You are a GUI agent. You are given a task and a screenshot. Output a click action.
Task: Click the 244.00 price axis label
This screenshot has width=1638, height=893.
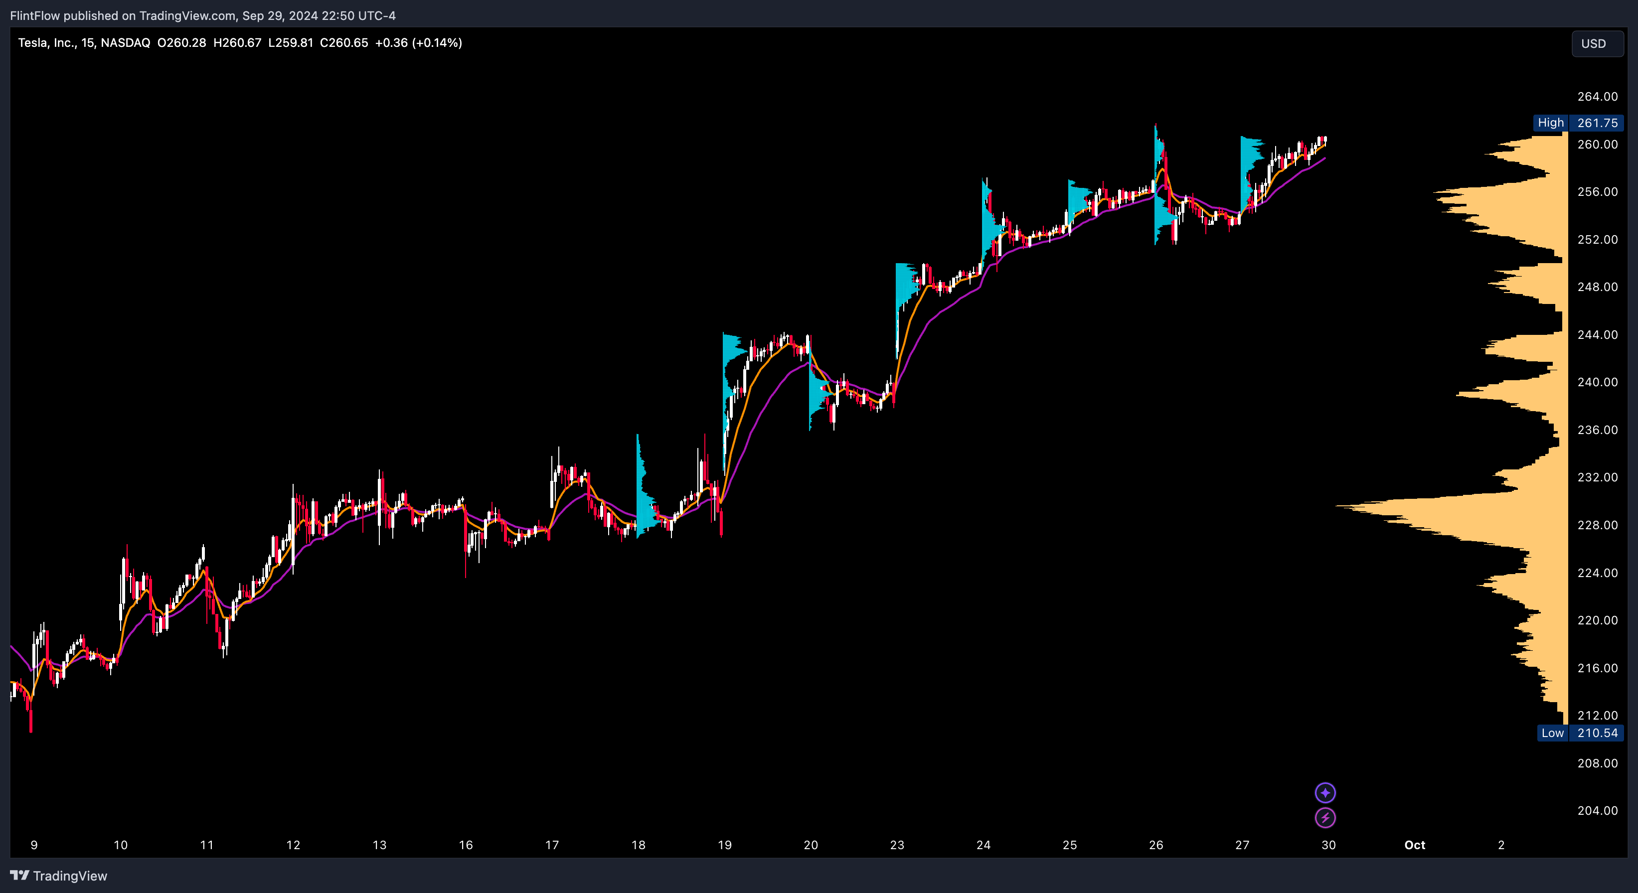point(1597,334)
